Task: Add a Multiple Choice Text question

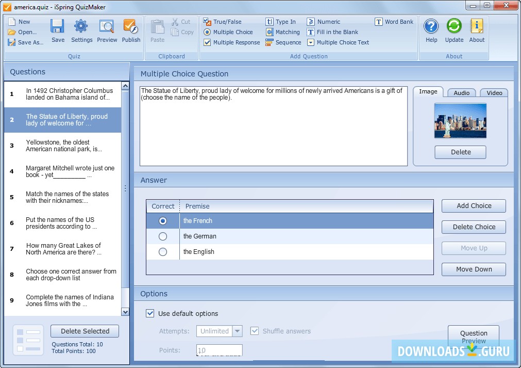Action: coord(338,42)
